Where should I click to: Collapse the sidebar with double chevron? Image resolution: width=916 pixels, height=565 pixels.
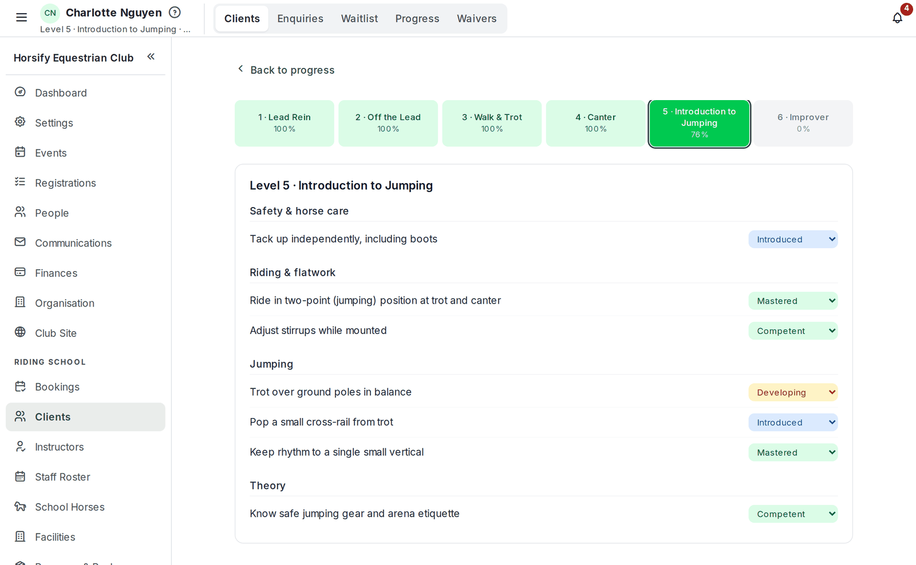click(x=151, y=57)
